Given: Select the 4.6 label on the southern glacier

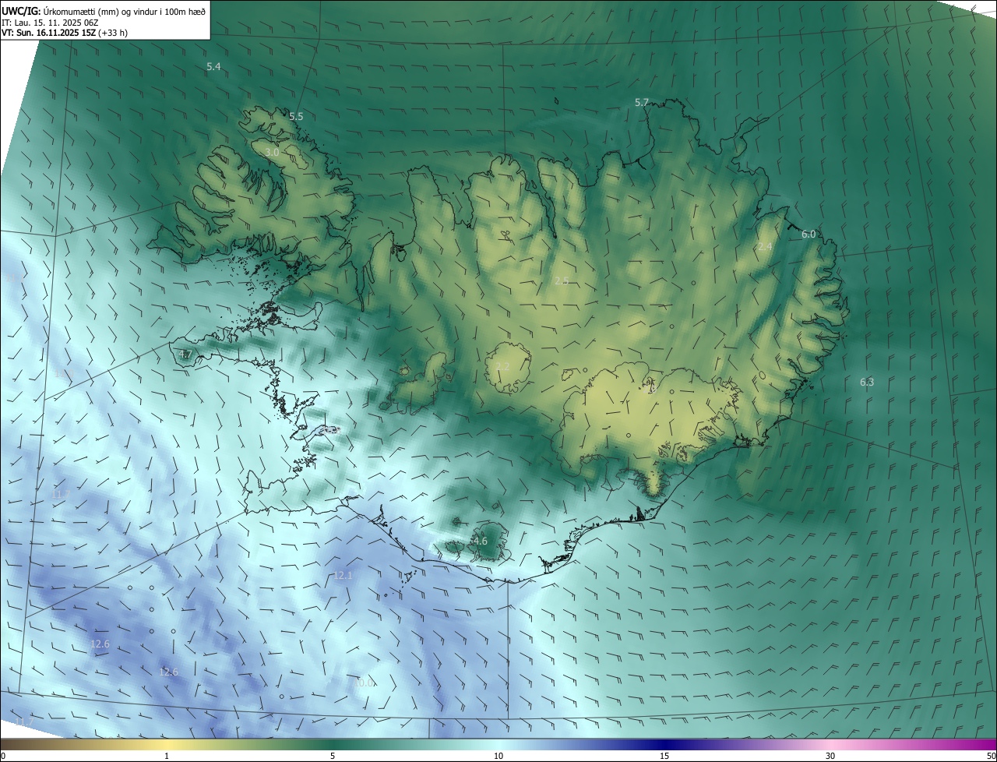Looking at the screenshot, I should pos(480,541).
